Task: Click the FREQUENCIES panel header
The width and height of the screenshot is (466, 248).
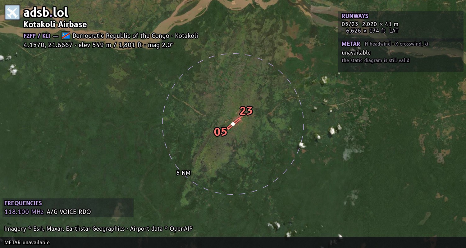Action: [x=23, y=203]
